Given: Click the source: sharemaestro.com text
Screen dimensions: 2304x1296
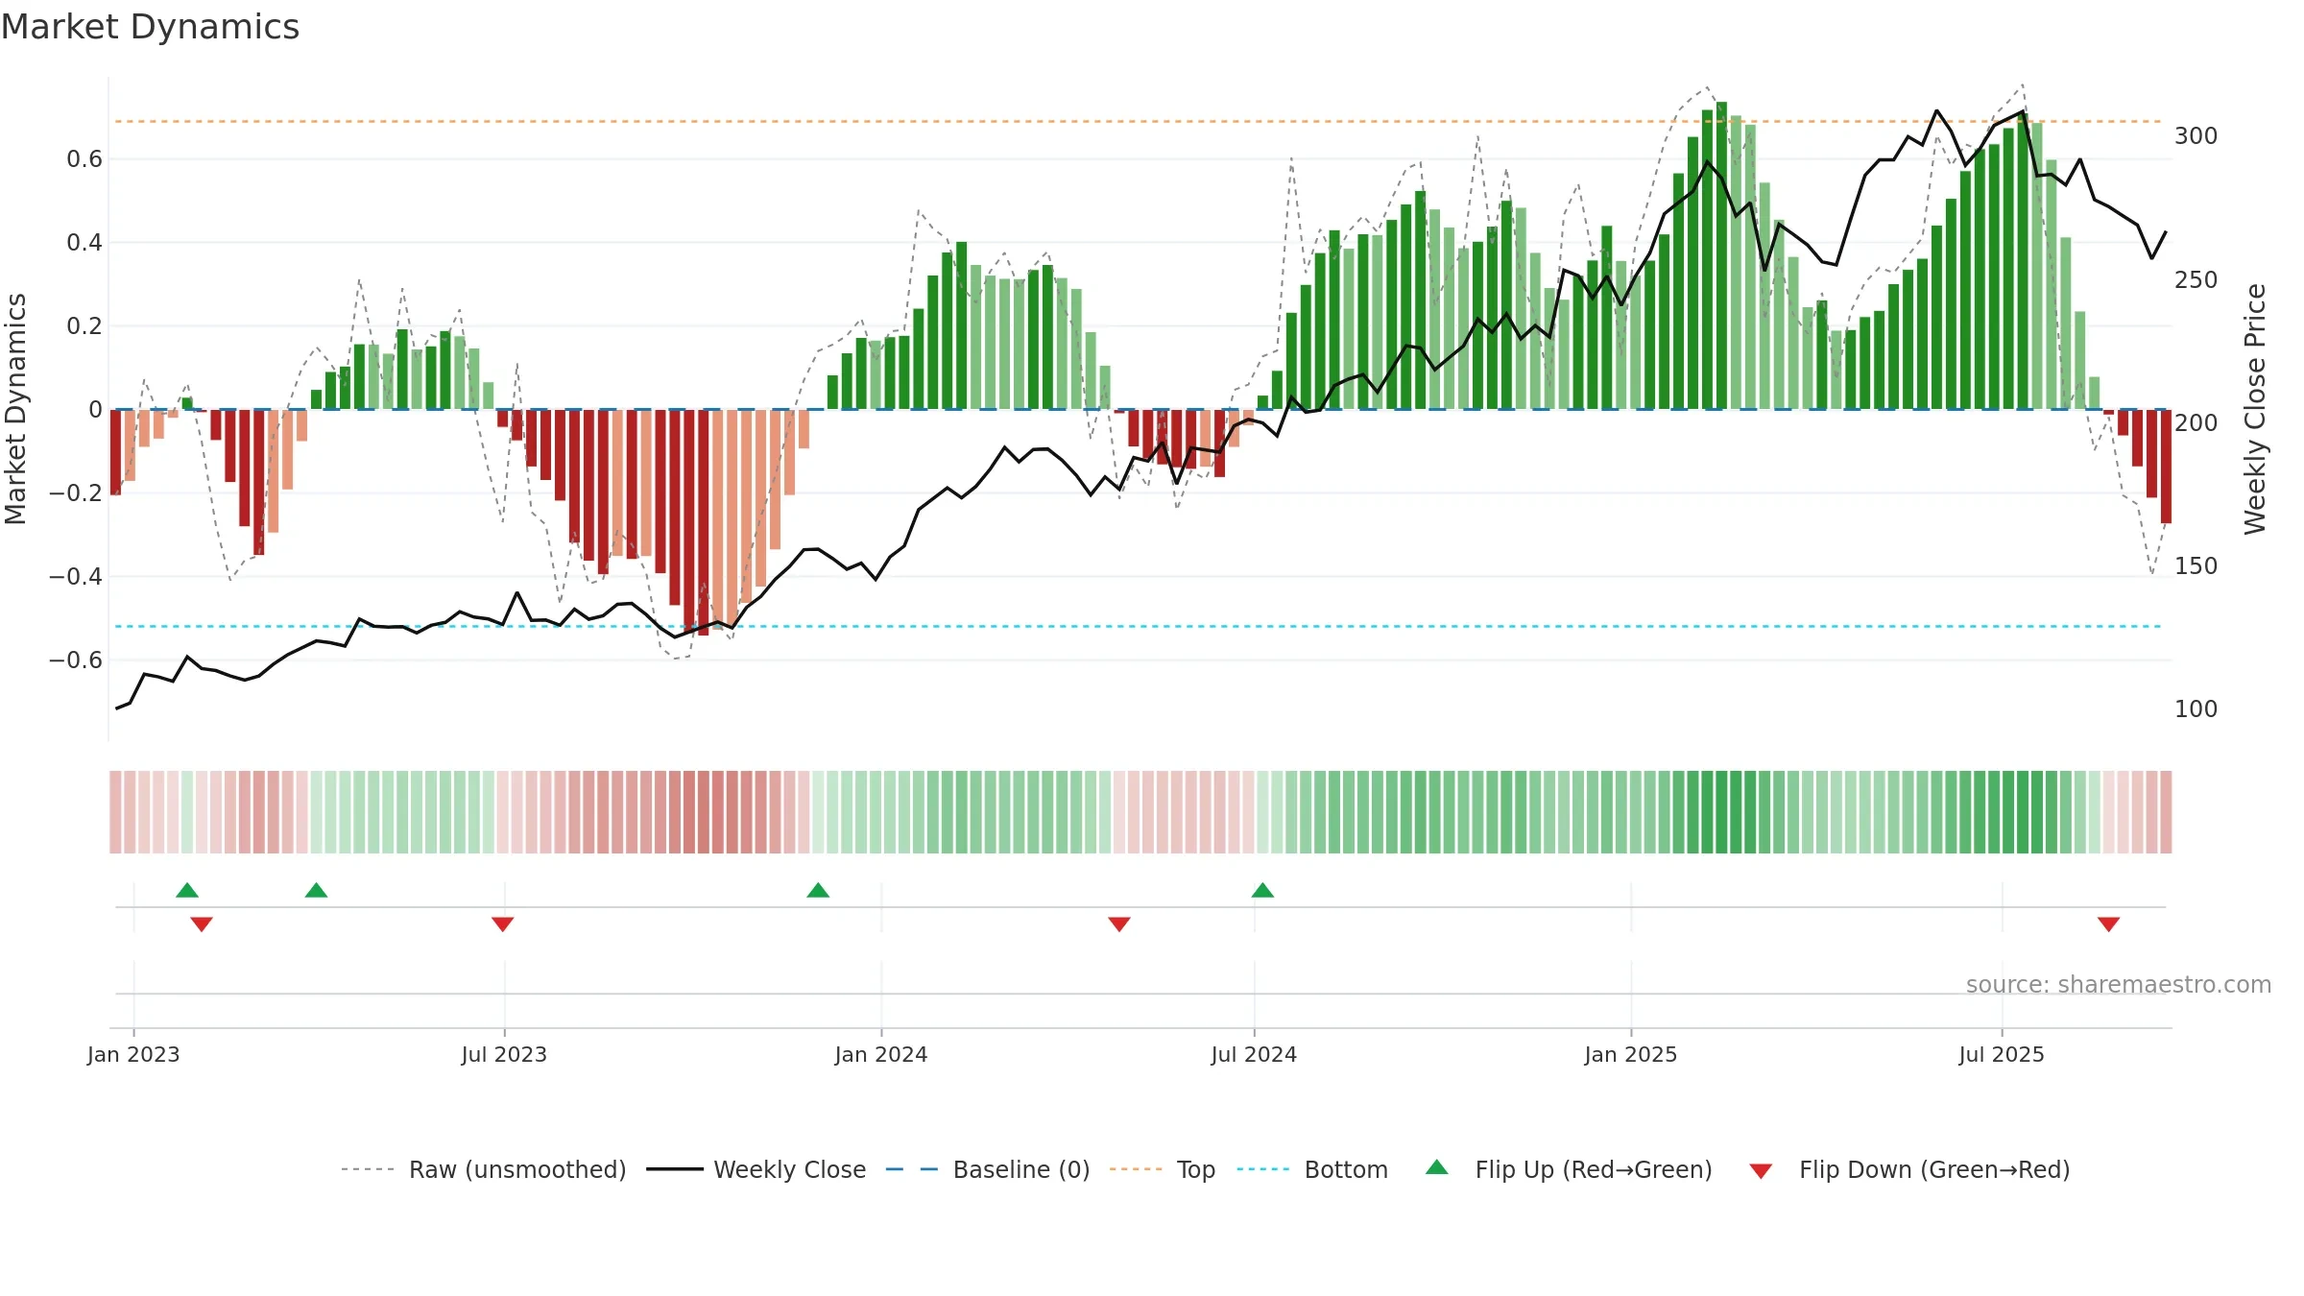Looking at the screenshot, I should click(x=2119, y=985).
